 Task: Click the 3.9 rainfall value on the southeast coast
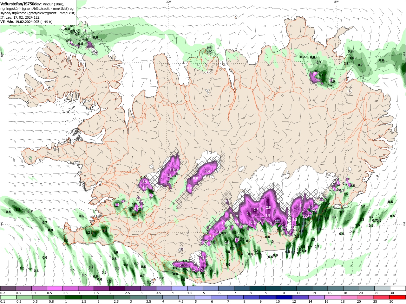point(304,223)
